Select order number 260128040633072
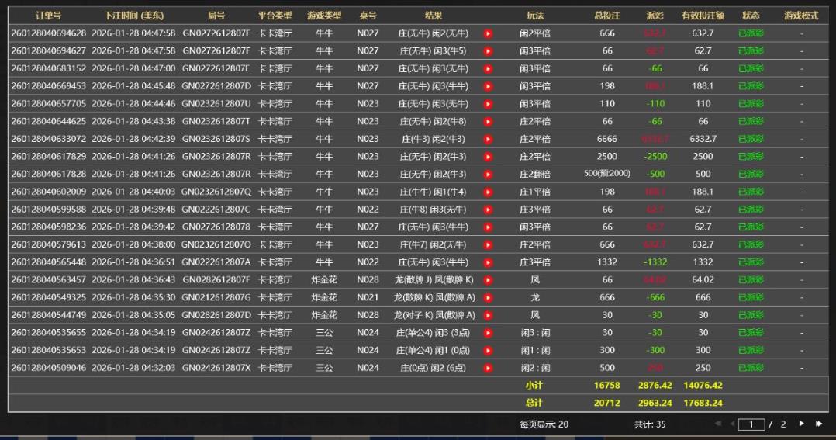The width and height of the screenshot is (836, 440). pyautogui.click(x=48, y=139)
